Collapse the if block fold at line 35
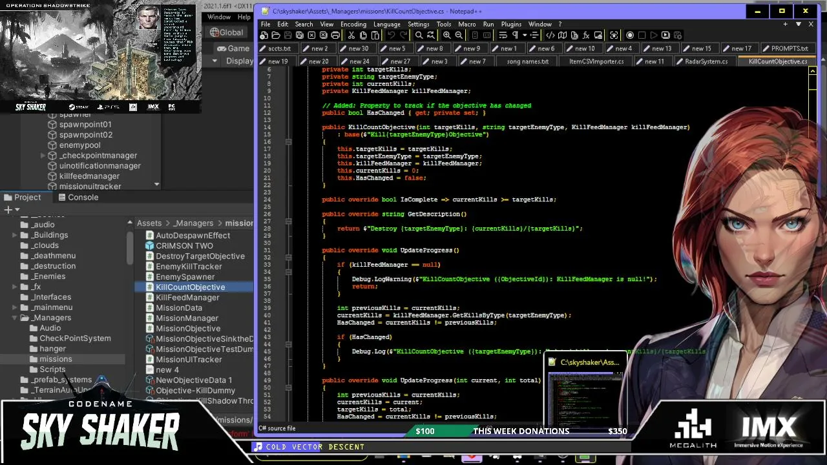The height and width of the screenshot is (465, 827). (288, 272)
